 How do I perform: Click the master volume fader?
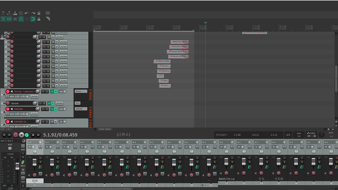[x=17, y=167]
